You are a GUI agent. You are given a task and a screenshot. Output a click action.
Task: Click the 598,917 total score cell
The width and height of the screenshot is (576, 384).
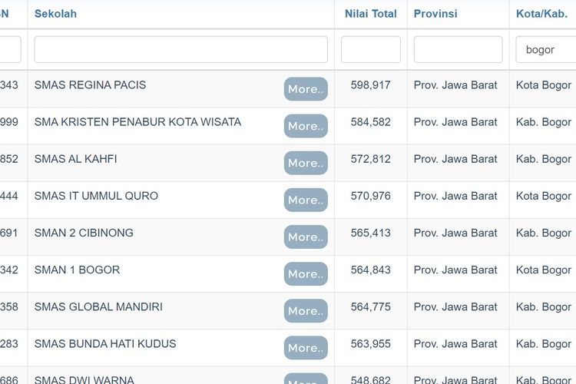[x=370, y=85]
